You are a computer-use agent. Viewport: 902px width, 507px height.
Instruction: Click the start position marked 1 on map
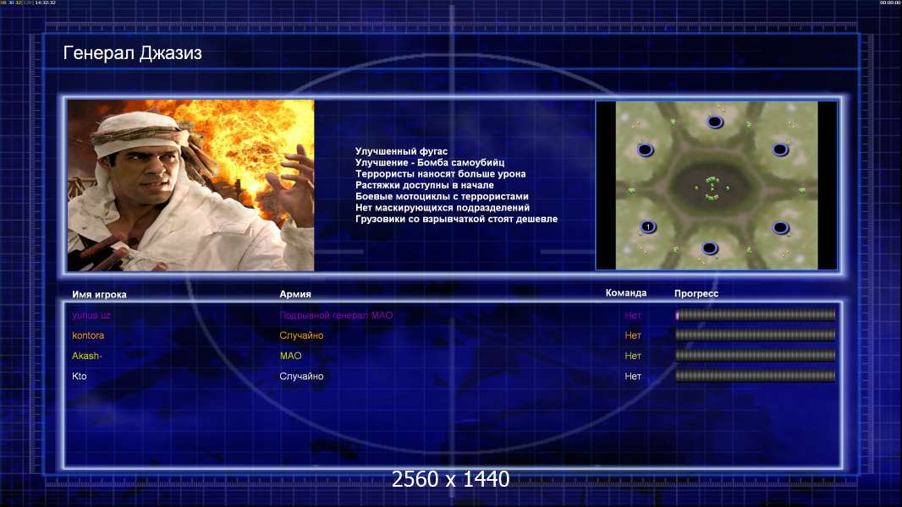coord(647,226)
